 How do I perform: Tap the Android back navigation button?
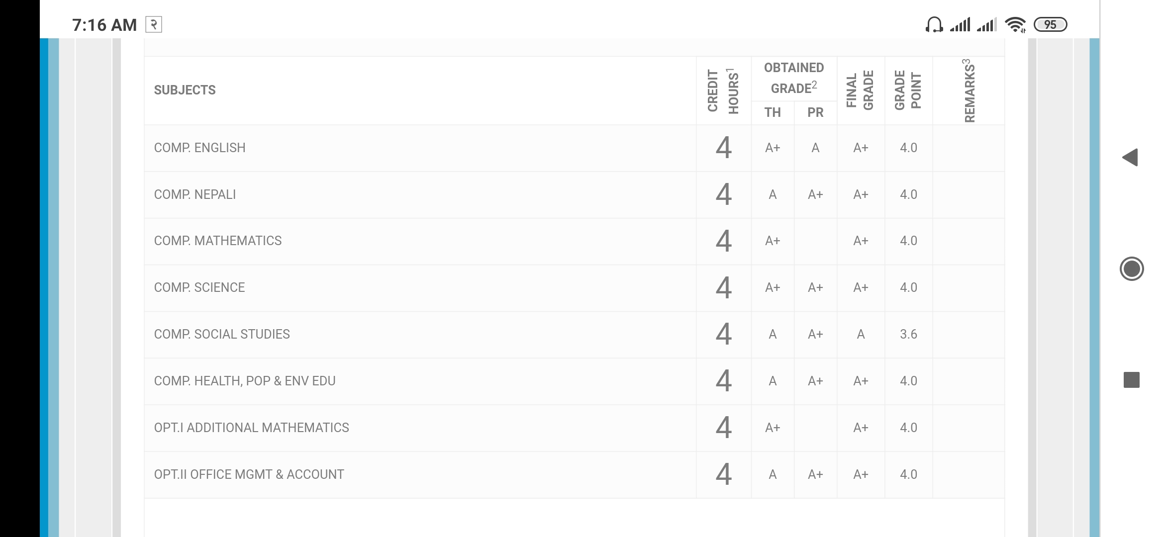coord(1130,158)
